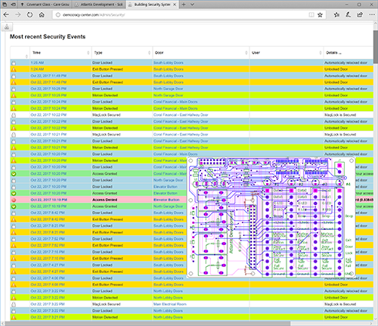The image size is (378, 326).
Task: Click MagLock is Secured detail in the 3:22 PM row
Action: point(340,304)
